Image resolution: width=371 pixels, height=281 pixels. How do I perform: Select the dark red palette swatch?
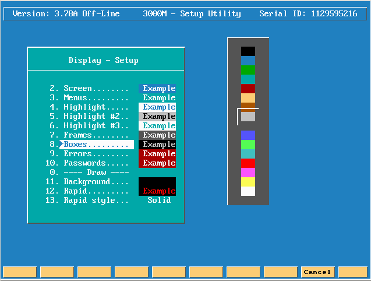coord(248,89)
